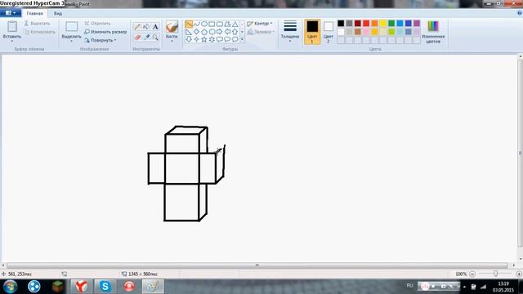This screenshot has width=523, height=294.
Task: Pick the green color swatch
Action: point(391,24)
